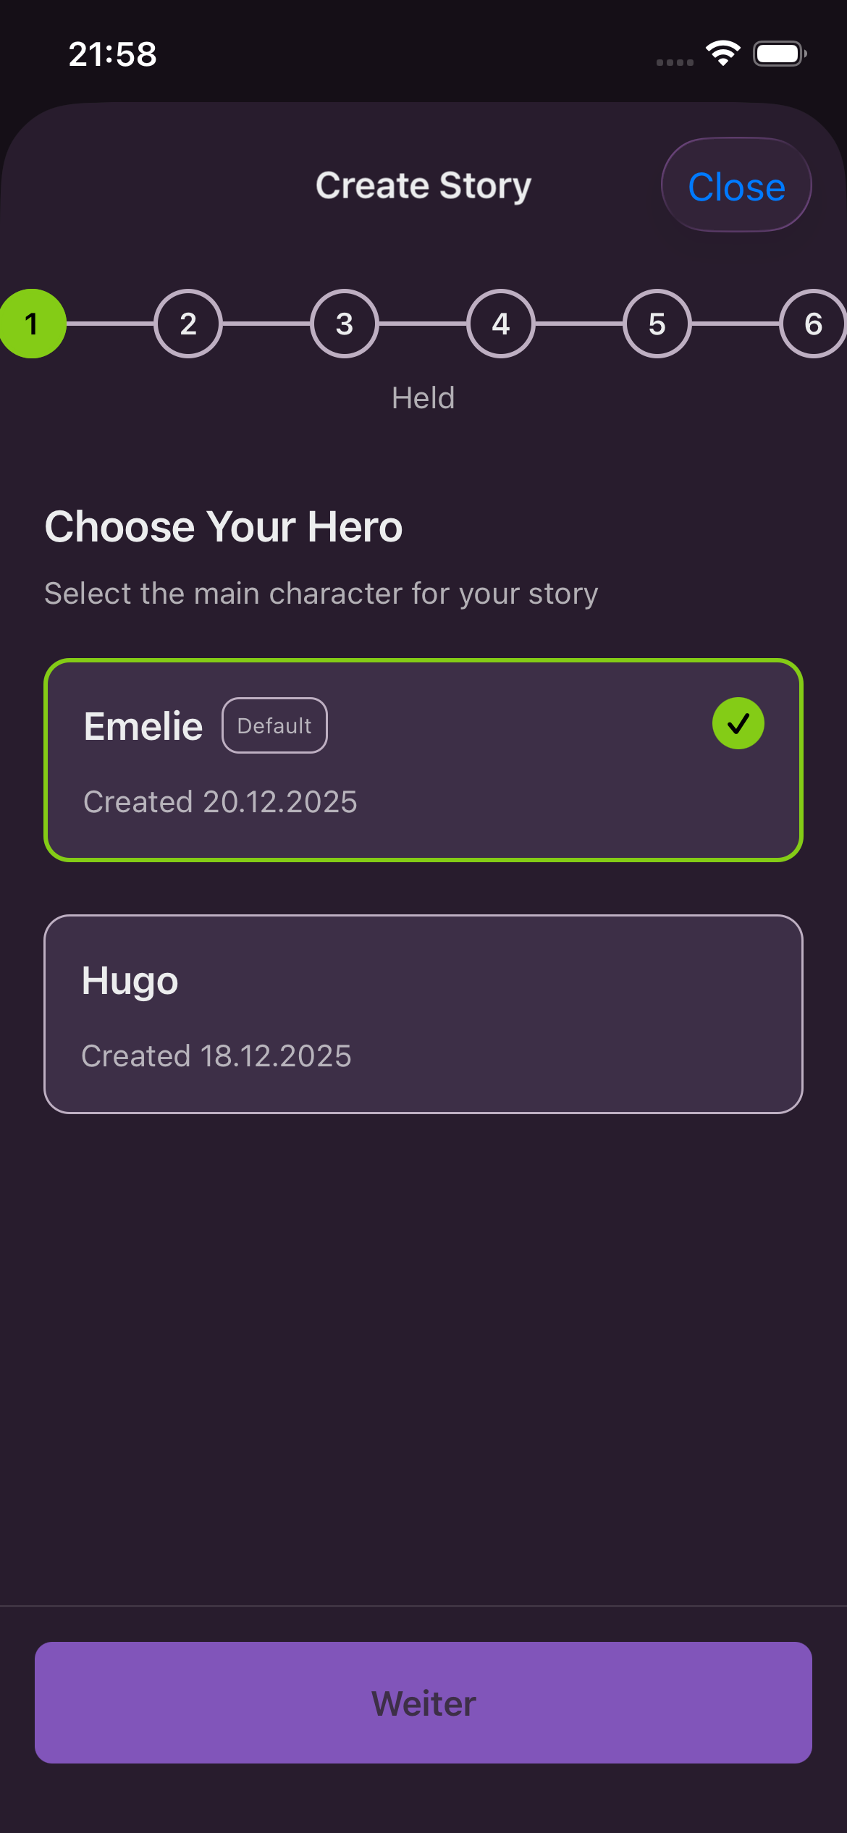
Task: Open step 3 in the wizard
Action: pyautogui.click(x=344, y=324)
